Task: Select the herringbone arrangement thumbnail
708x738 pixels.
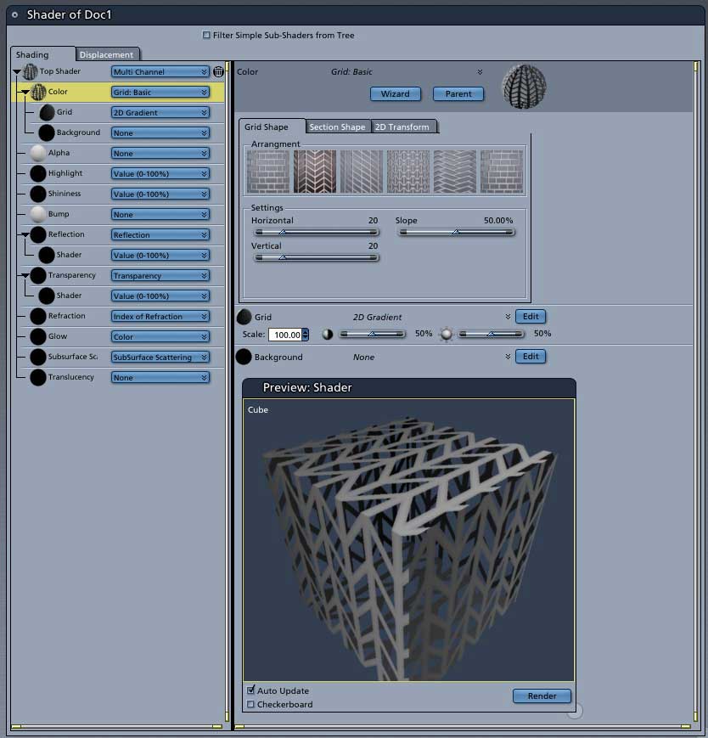Action: pos(315,172)
